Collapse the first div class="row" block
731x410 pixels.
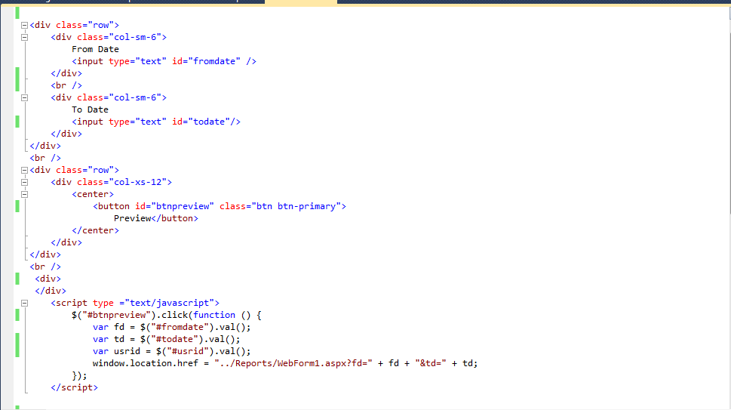click(x=24, y=25)
